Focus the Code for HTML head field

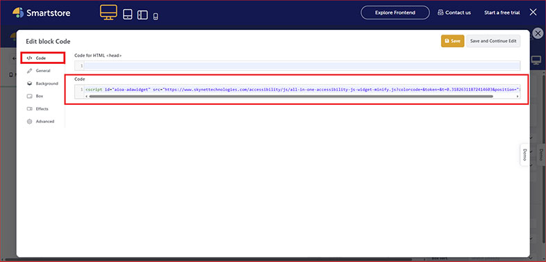tap(297, 66)
